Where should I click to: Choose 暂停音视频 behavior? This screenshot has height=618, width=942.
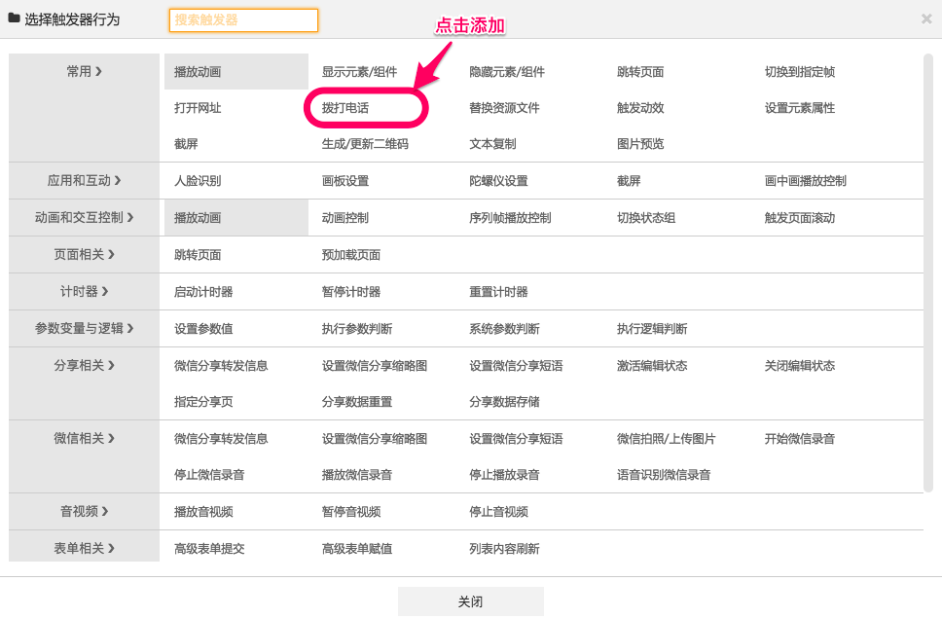351,512
